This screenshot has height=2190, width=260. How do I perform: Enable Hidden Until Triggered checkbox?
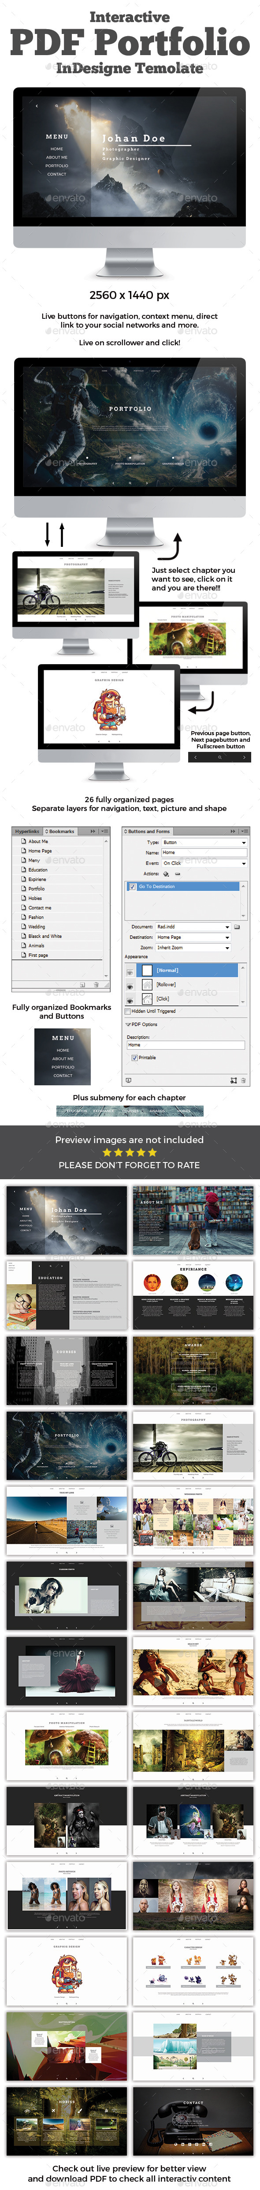pos(128,1011)
